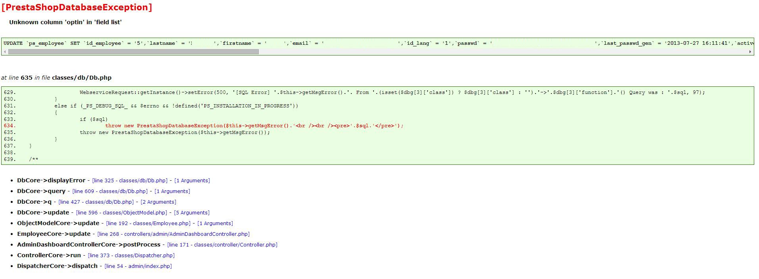The height and width of the screenshot is (279, 759).
Task: Open line 268 AdminDashboardController.php link
Action: coord(173,234)
